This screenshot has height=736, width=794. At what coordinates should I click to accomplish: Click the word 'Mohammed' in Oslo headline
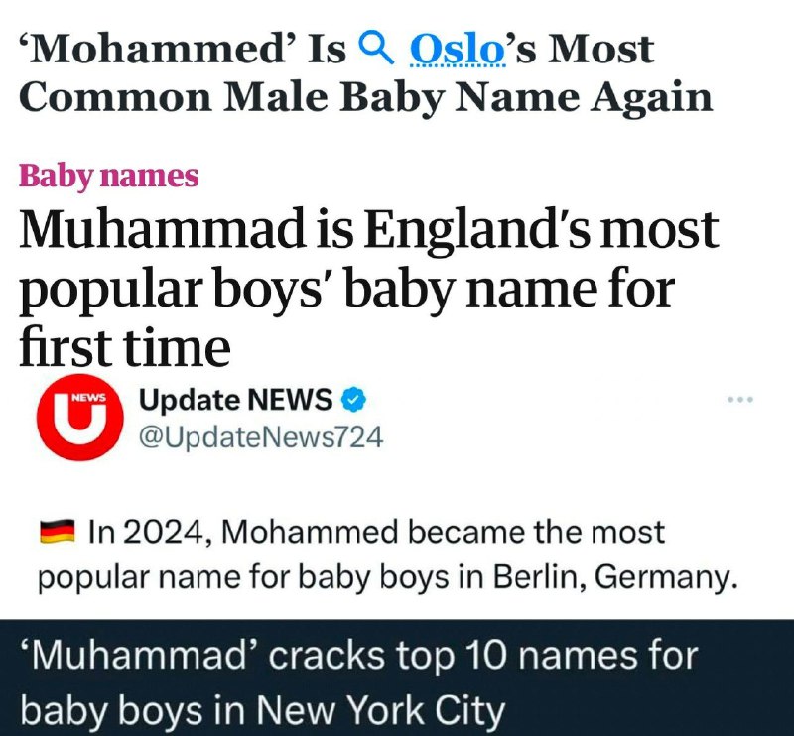(158, 50)
